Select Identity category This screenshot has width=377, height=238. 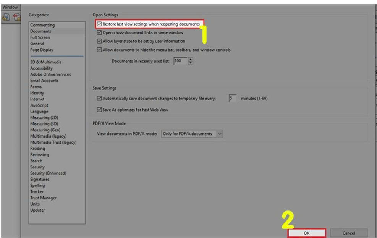pyautogui.click(x=37, y=93)
